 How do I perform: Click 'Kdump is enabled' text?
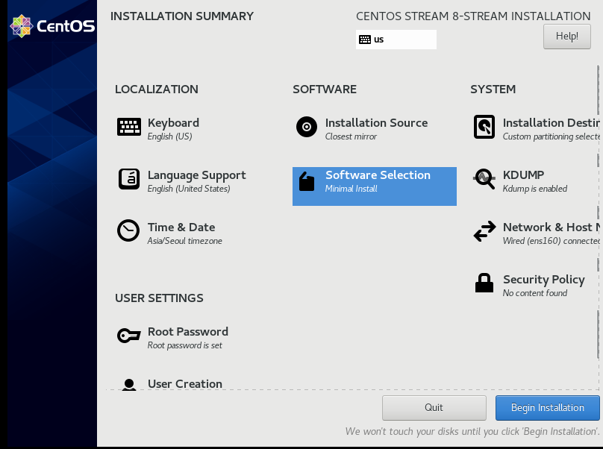535,189
